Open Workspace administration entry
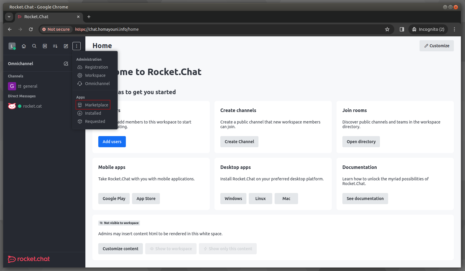Screen dimensions: 465x271 (x=95, y=75)
